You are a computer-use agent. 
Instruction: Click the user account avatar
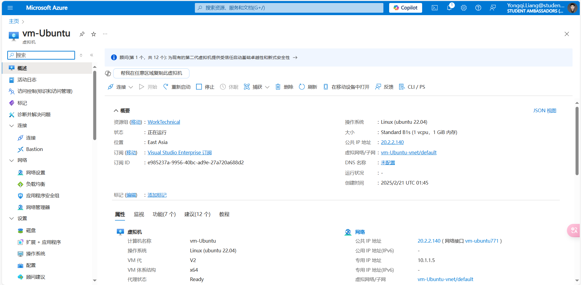pyautogui.click(x=572, y=8)
